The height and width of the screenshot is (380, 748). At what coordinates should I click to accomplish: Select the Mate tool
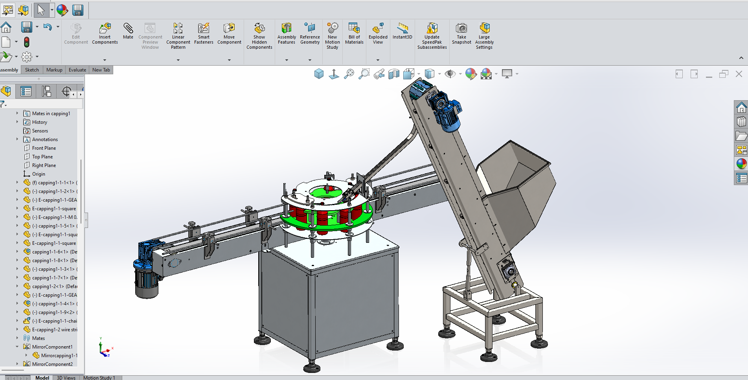click(128, 31)
